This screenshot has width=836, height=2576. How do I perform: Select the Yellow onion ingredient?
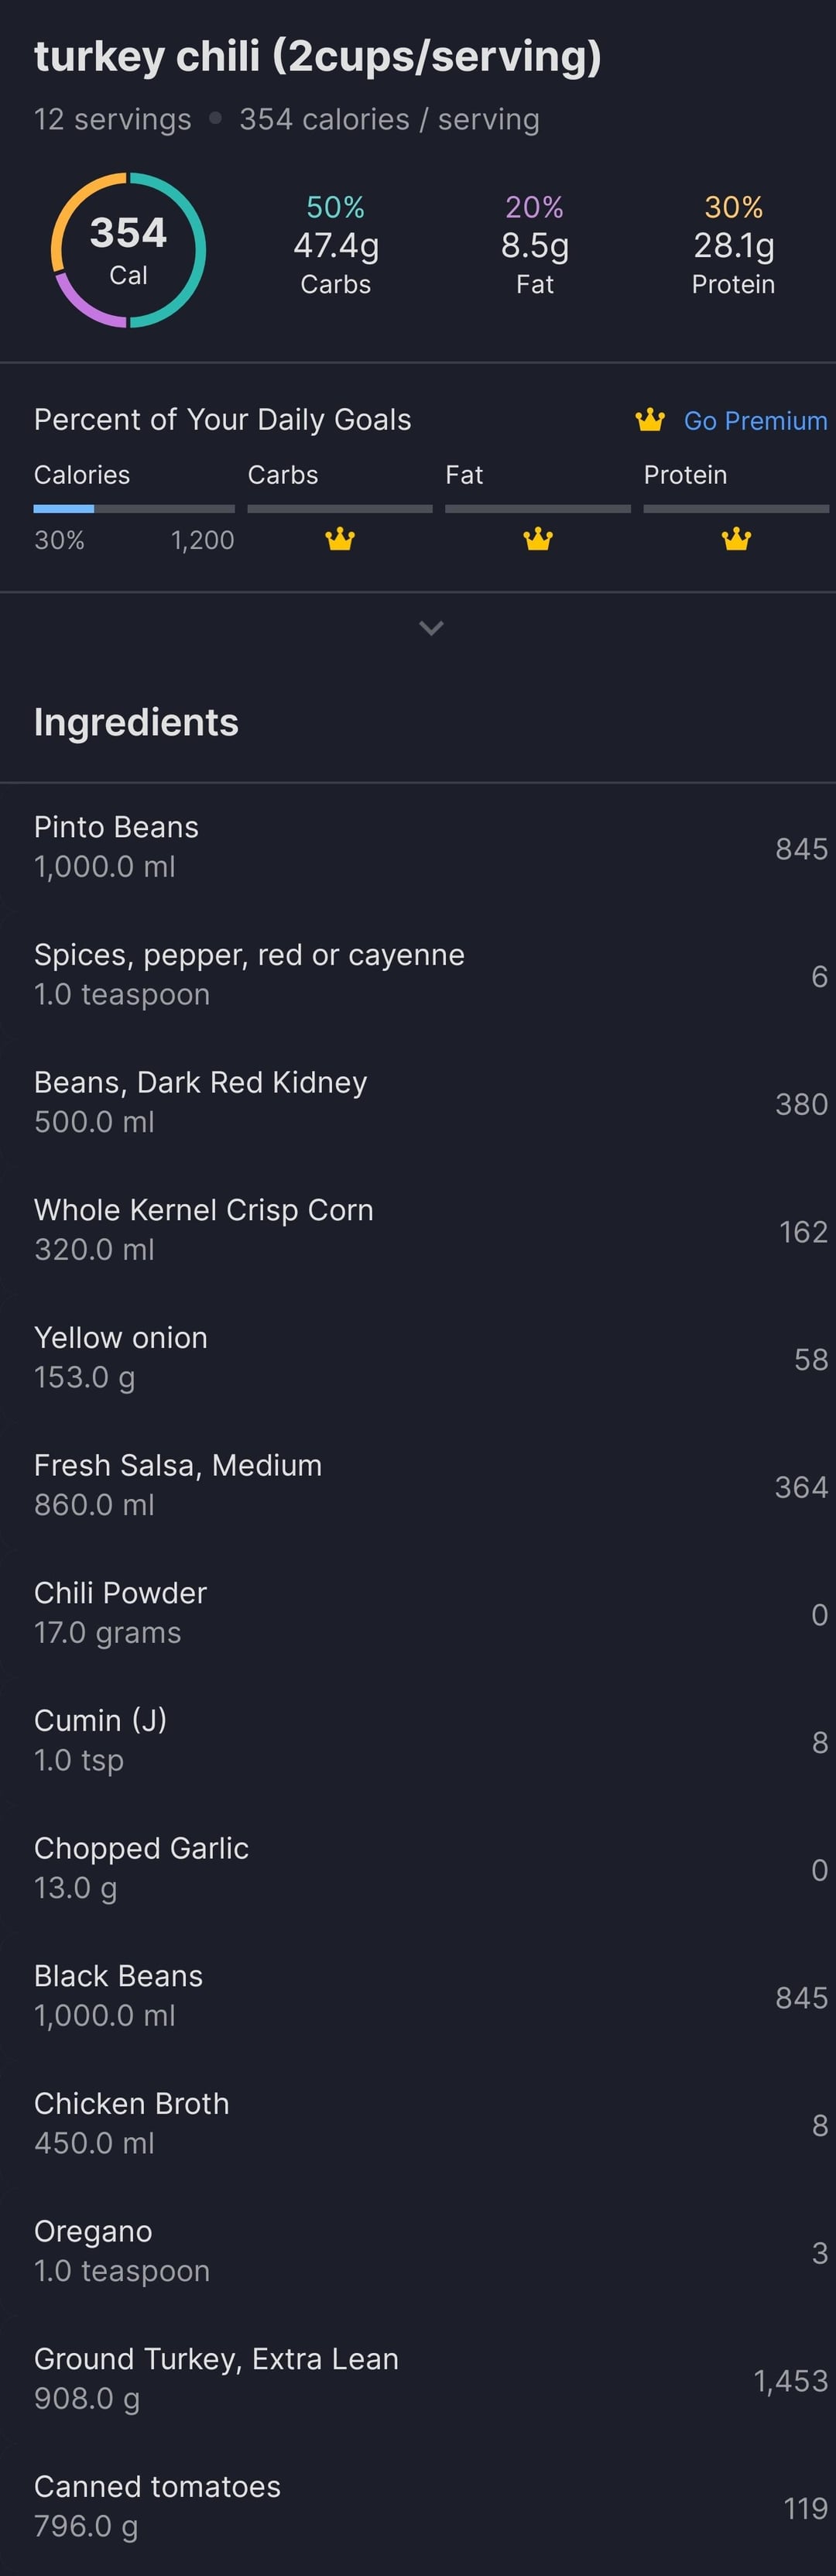418,1358
